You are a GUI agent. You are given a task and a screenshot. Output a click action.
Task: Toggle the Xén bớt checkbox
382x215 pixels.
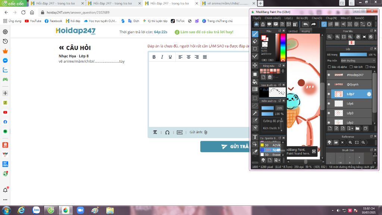[x=351, y=67]
